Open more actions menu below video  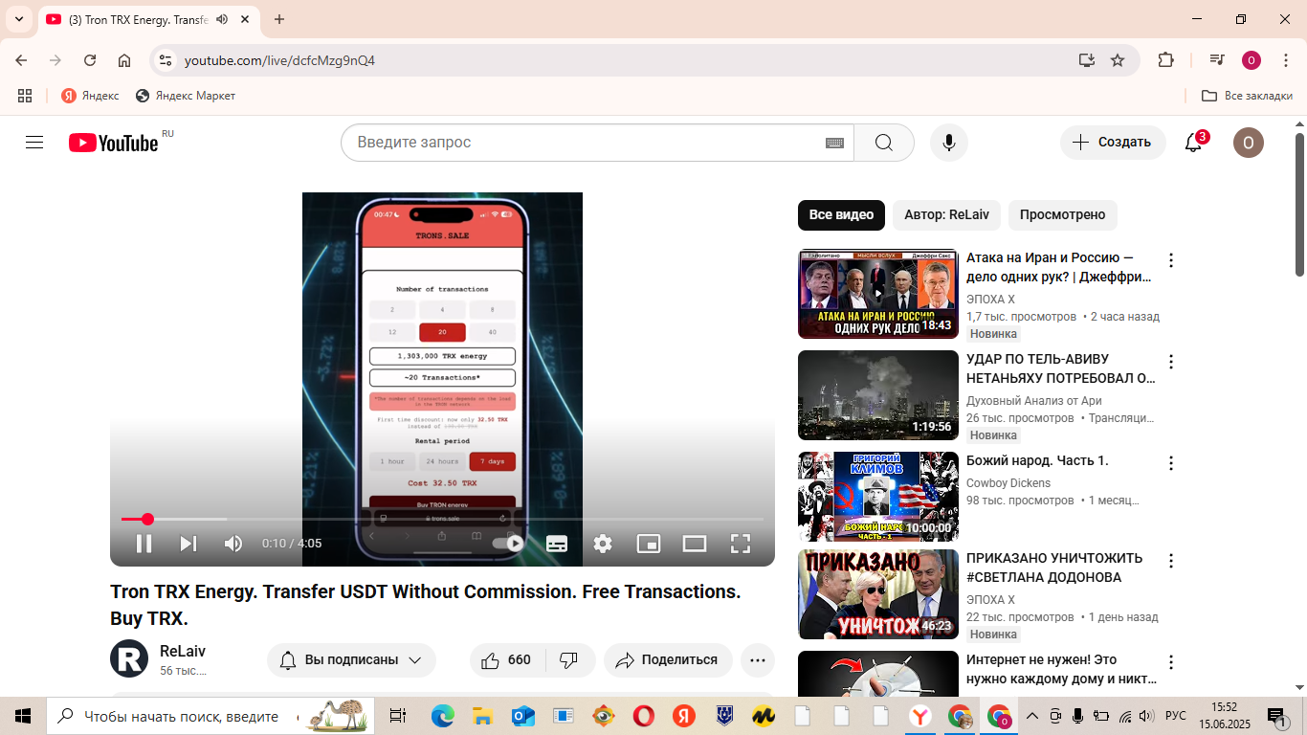(758, 660)
